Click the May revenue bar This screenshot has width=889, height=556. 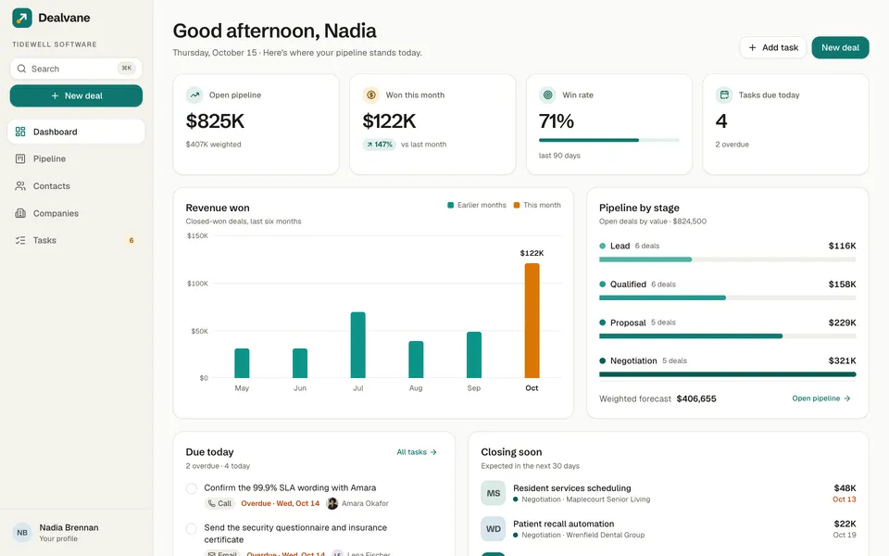coord(242,363)
